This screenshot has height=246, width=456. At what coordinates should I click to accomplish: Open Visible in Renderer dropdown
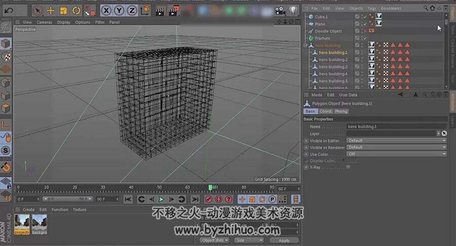(397, 147)
